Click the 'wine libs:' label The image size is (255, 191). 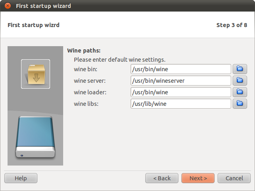click(x=86, y=104)
